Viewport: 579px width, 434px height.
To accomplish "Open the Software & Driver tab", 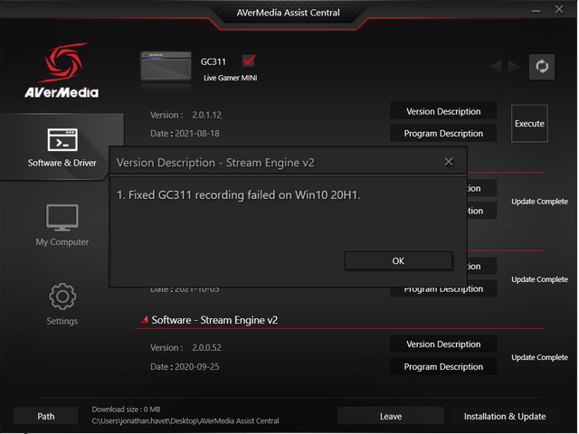I will coord(62,147).
